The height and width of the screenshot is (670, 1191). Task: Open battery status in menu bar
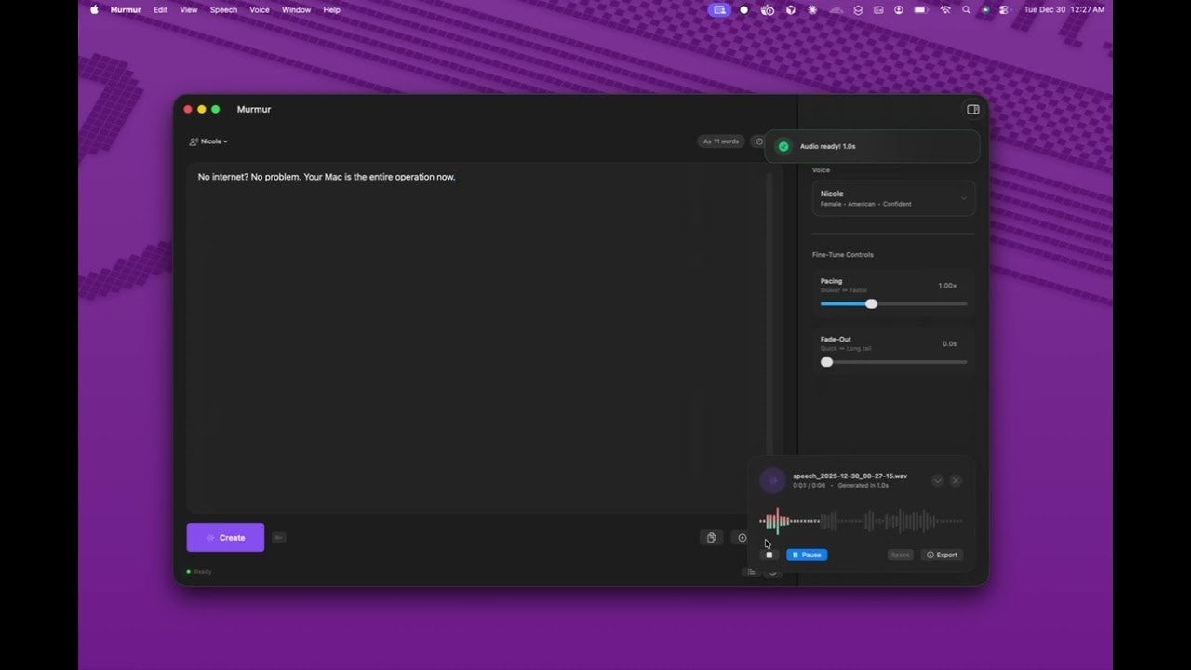tap(921, 9)
